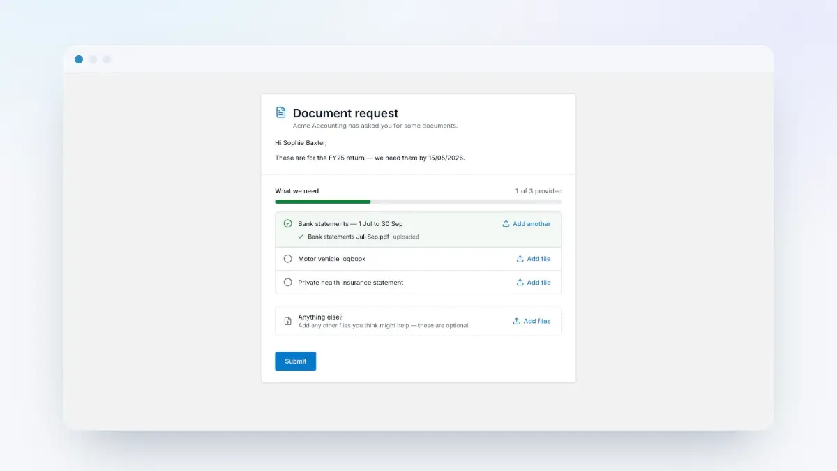Click the Bank statements Jul-Sep.pdf file name
Viewport: 837px width, 471px height.
[x=348, y=237]
